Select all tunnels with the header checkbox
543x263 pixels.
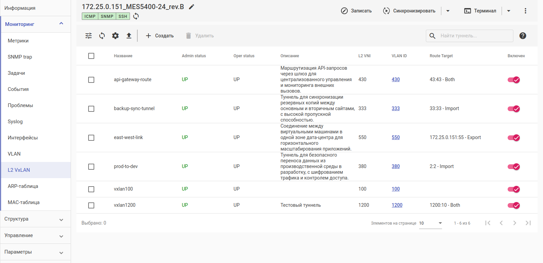point(91,56)
